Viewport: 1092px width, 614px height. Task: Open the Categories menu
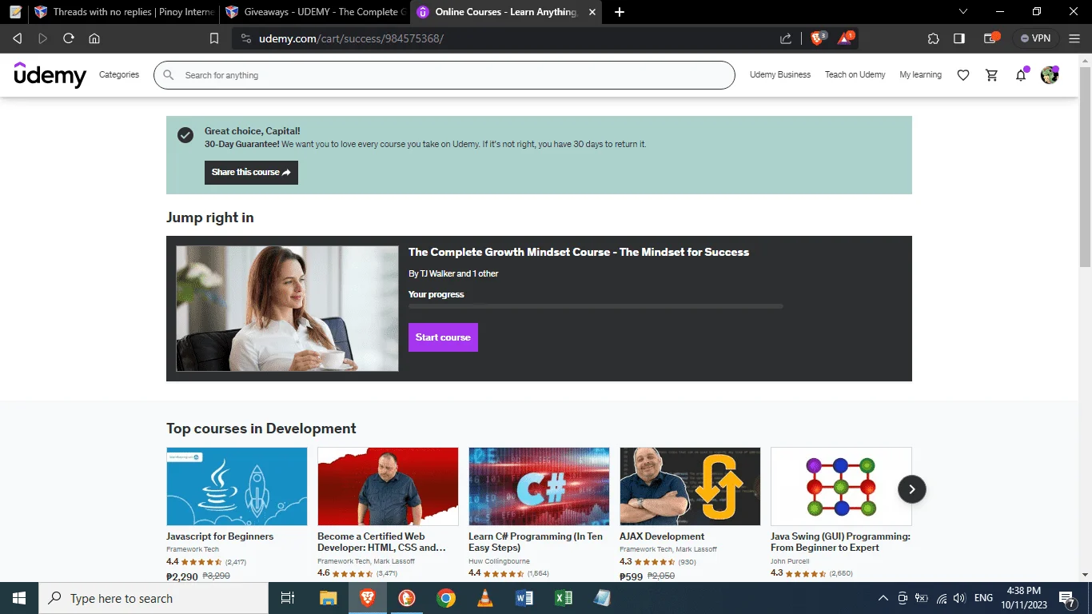pyautogui.click(x=119, y=75)
